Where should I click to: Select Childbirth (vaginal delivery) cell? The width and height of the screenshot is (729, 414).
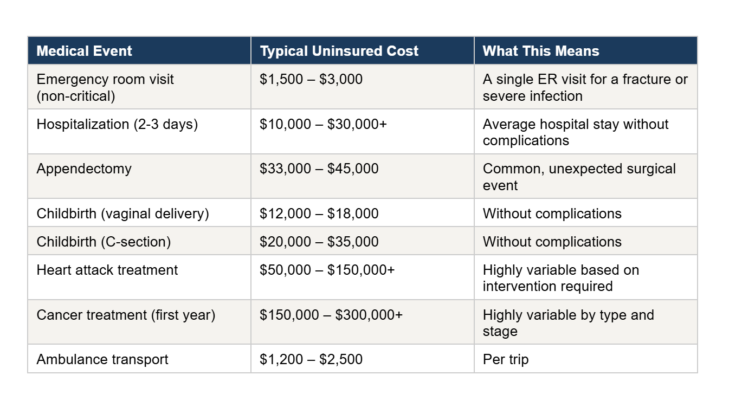tap(139, 213)
